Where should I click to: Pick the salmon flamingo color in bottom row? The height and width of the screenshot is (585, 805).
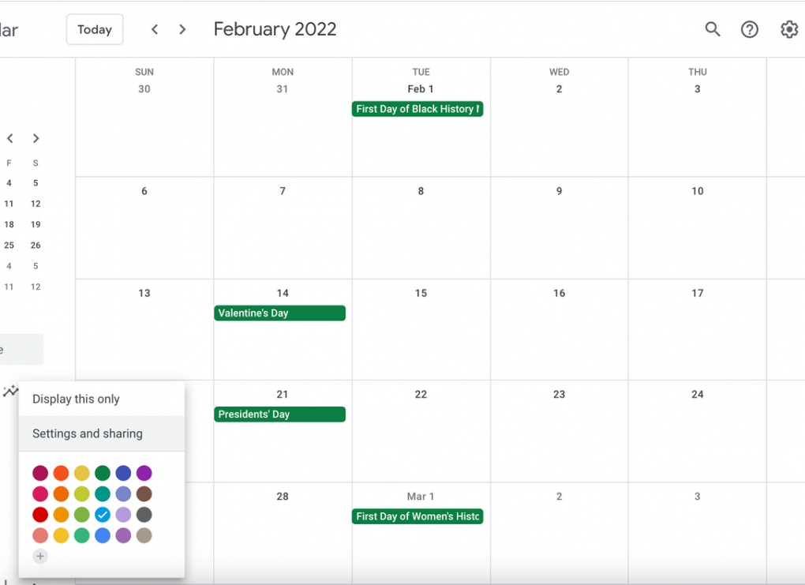coord(40,535)
